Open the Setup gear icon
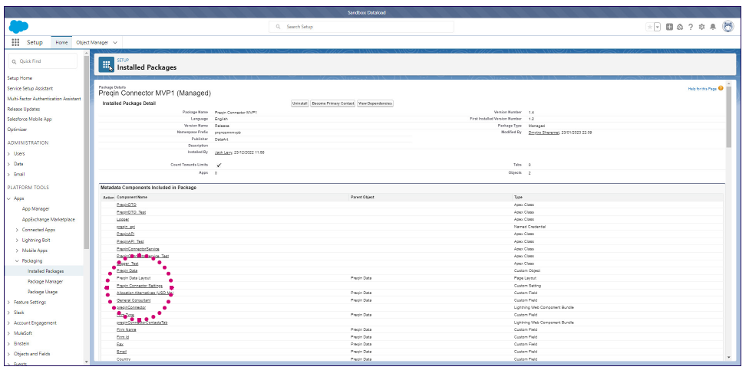 pyautogui.click(x=701, y=27)
